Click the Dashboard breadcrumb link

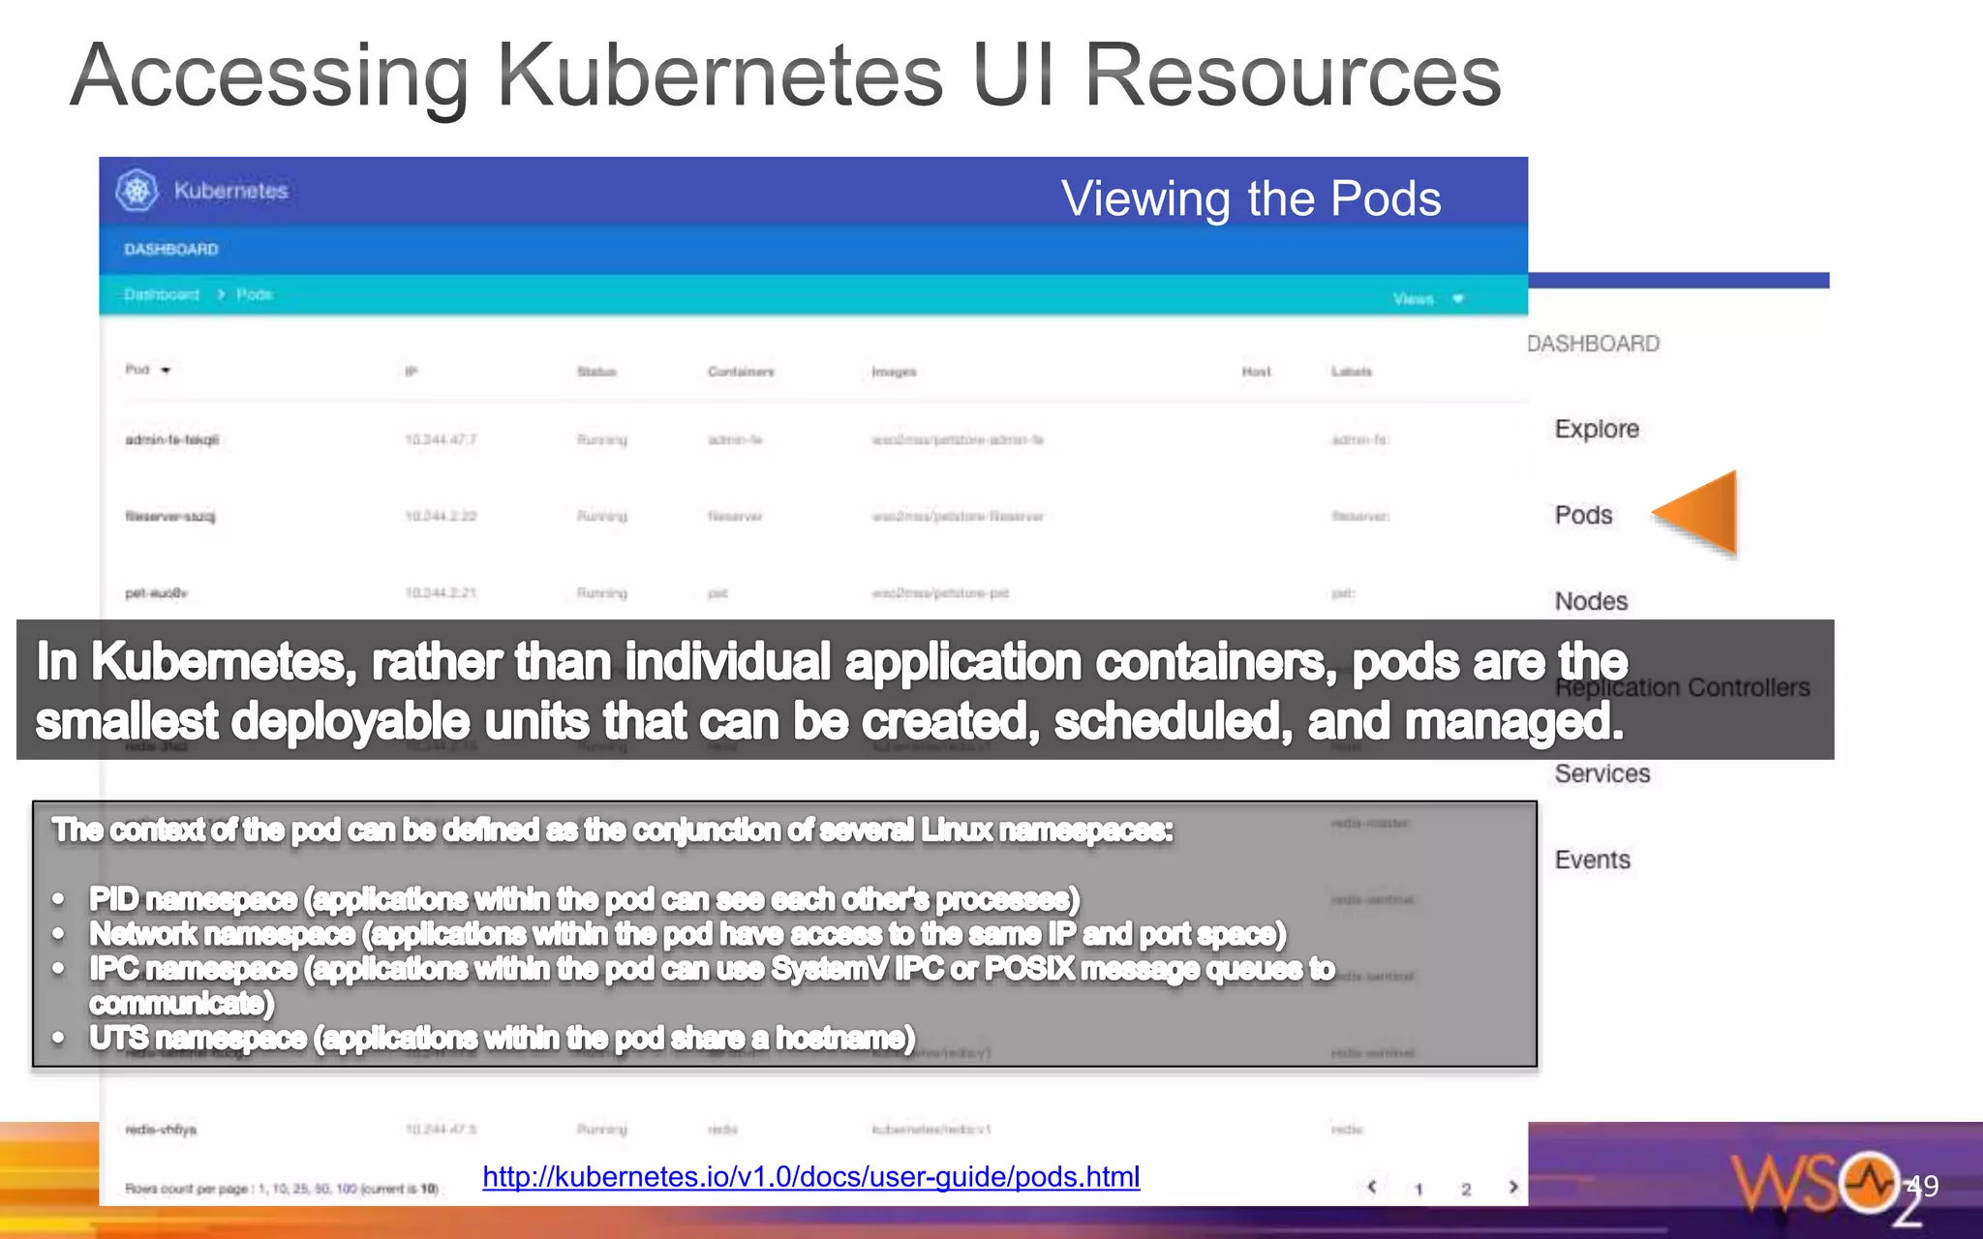coord(162,294)
